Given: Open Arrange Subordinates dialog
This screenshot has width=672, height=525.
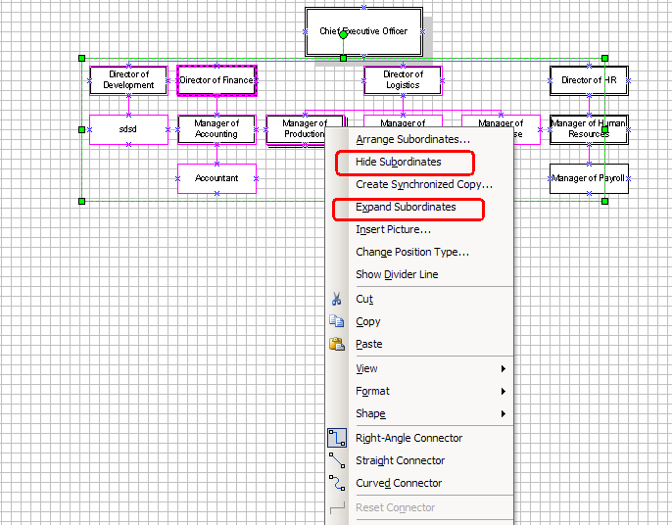Looking at the screenshot, I should pyautogui.click(x=412, y=140).
